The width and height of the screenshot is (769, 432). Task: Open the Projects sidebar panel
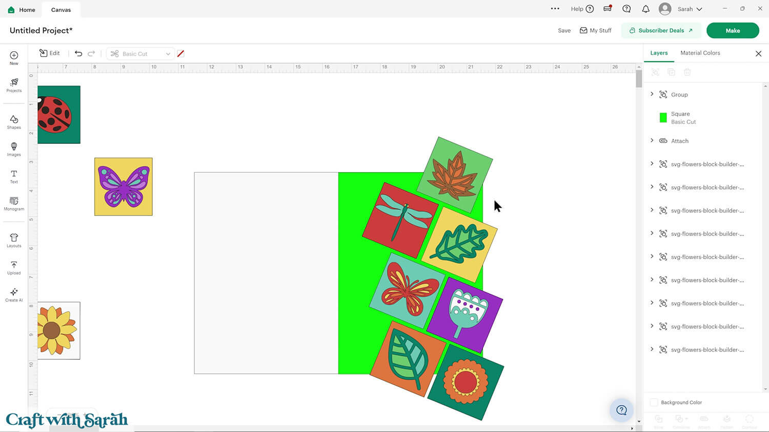tap(14, 85)
